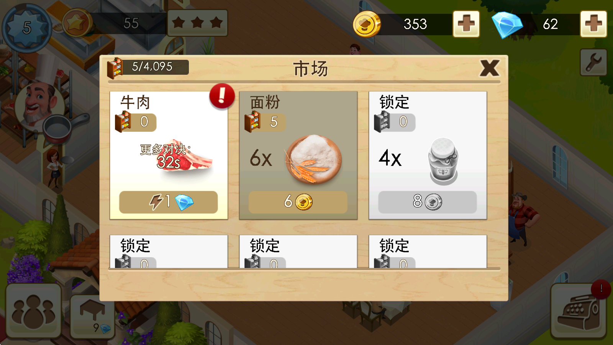
Task: Tap the locked honey jar 8 coin button
Action: pyautogui.click(x=428, y=202)
